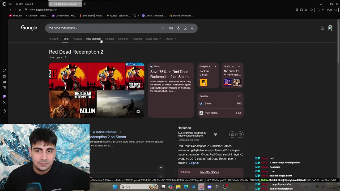Open X in the browser sidebar

pos(4,102)
